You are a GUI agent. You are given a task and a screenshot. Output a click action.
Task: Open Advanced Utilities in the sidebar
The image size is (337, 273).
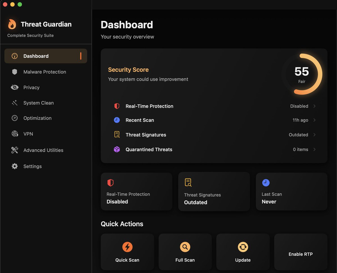click(x=46, y=150)
